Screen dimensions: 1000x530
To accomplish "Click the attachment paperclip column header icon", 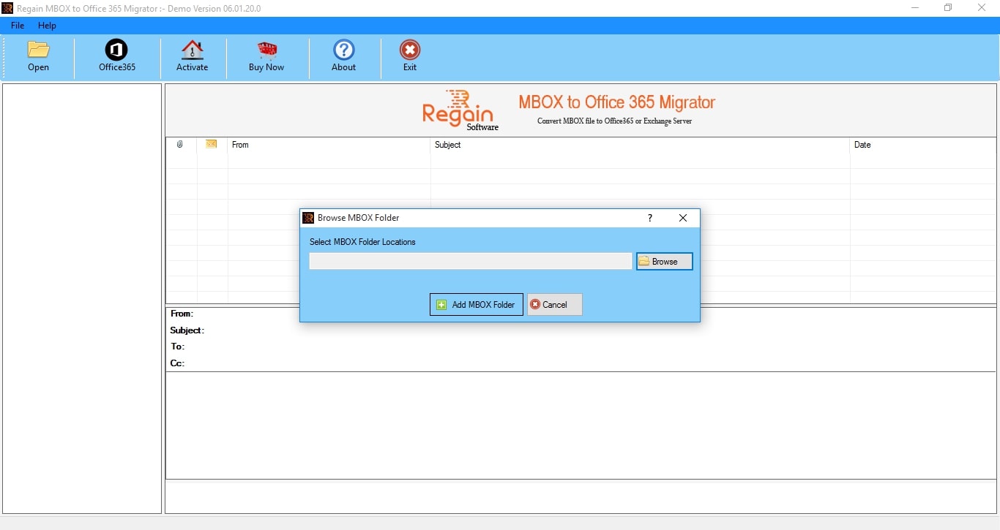I will [x=180, y=144].
